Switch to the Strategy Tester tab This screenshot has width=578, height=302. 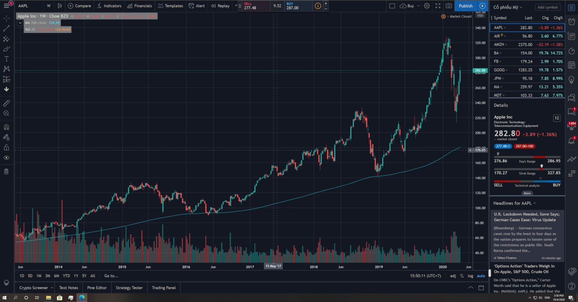pos(129,288)
